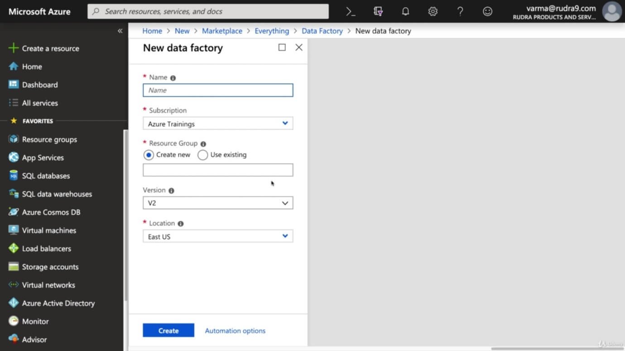
Task: Go to New in the breadcrumb
Action: (x=182, y=31)
